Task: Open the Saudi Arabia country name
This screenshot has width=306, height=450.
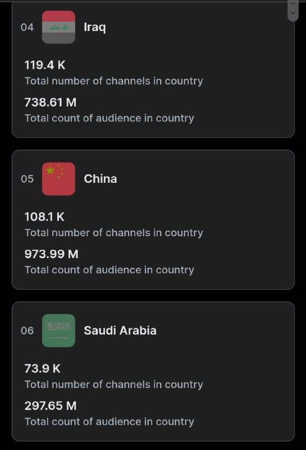Action: click(x=120, y=331)
